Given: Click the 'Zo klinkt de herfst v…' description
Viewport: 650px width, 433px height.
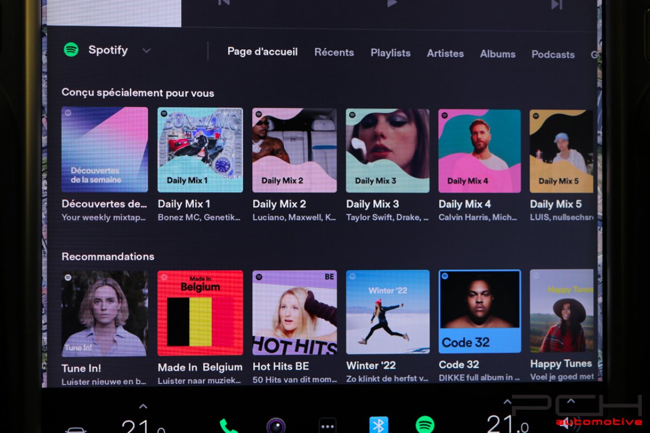Looking at the screenshot, I should point(387,379).
